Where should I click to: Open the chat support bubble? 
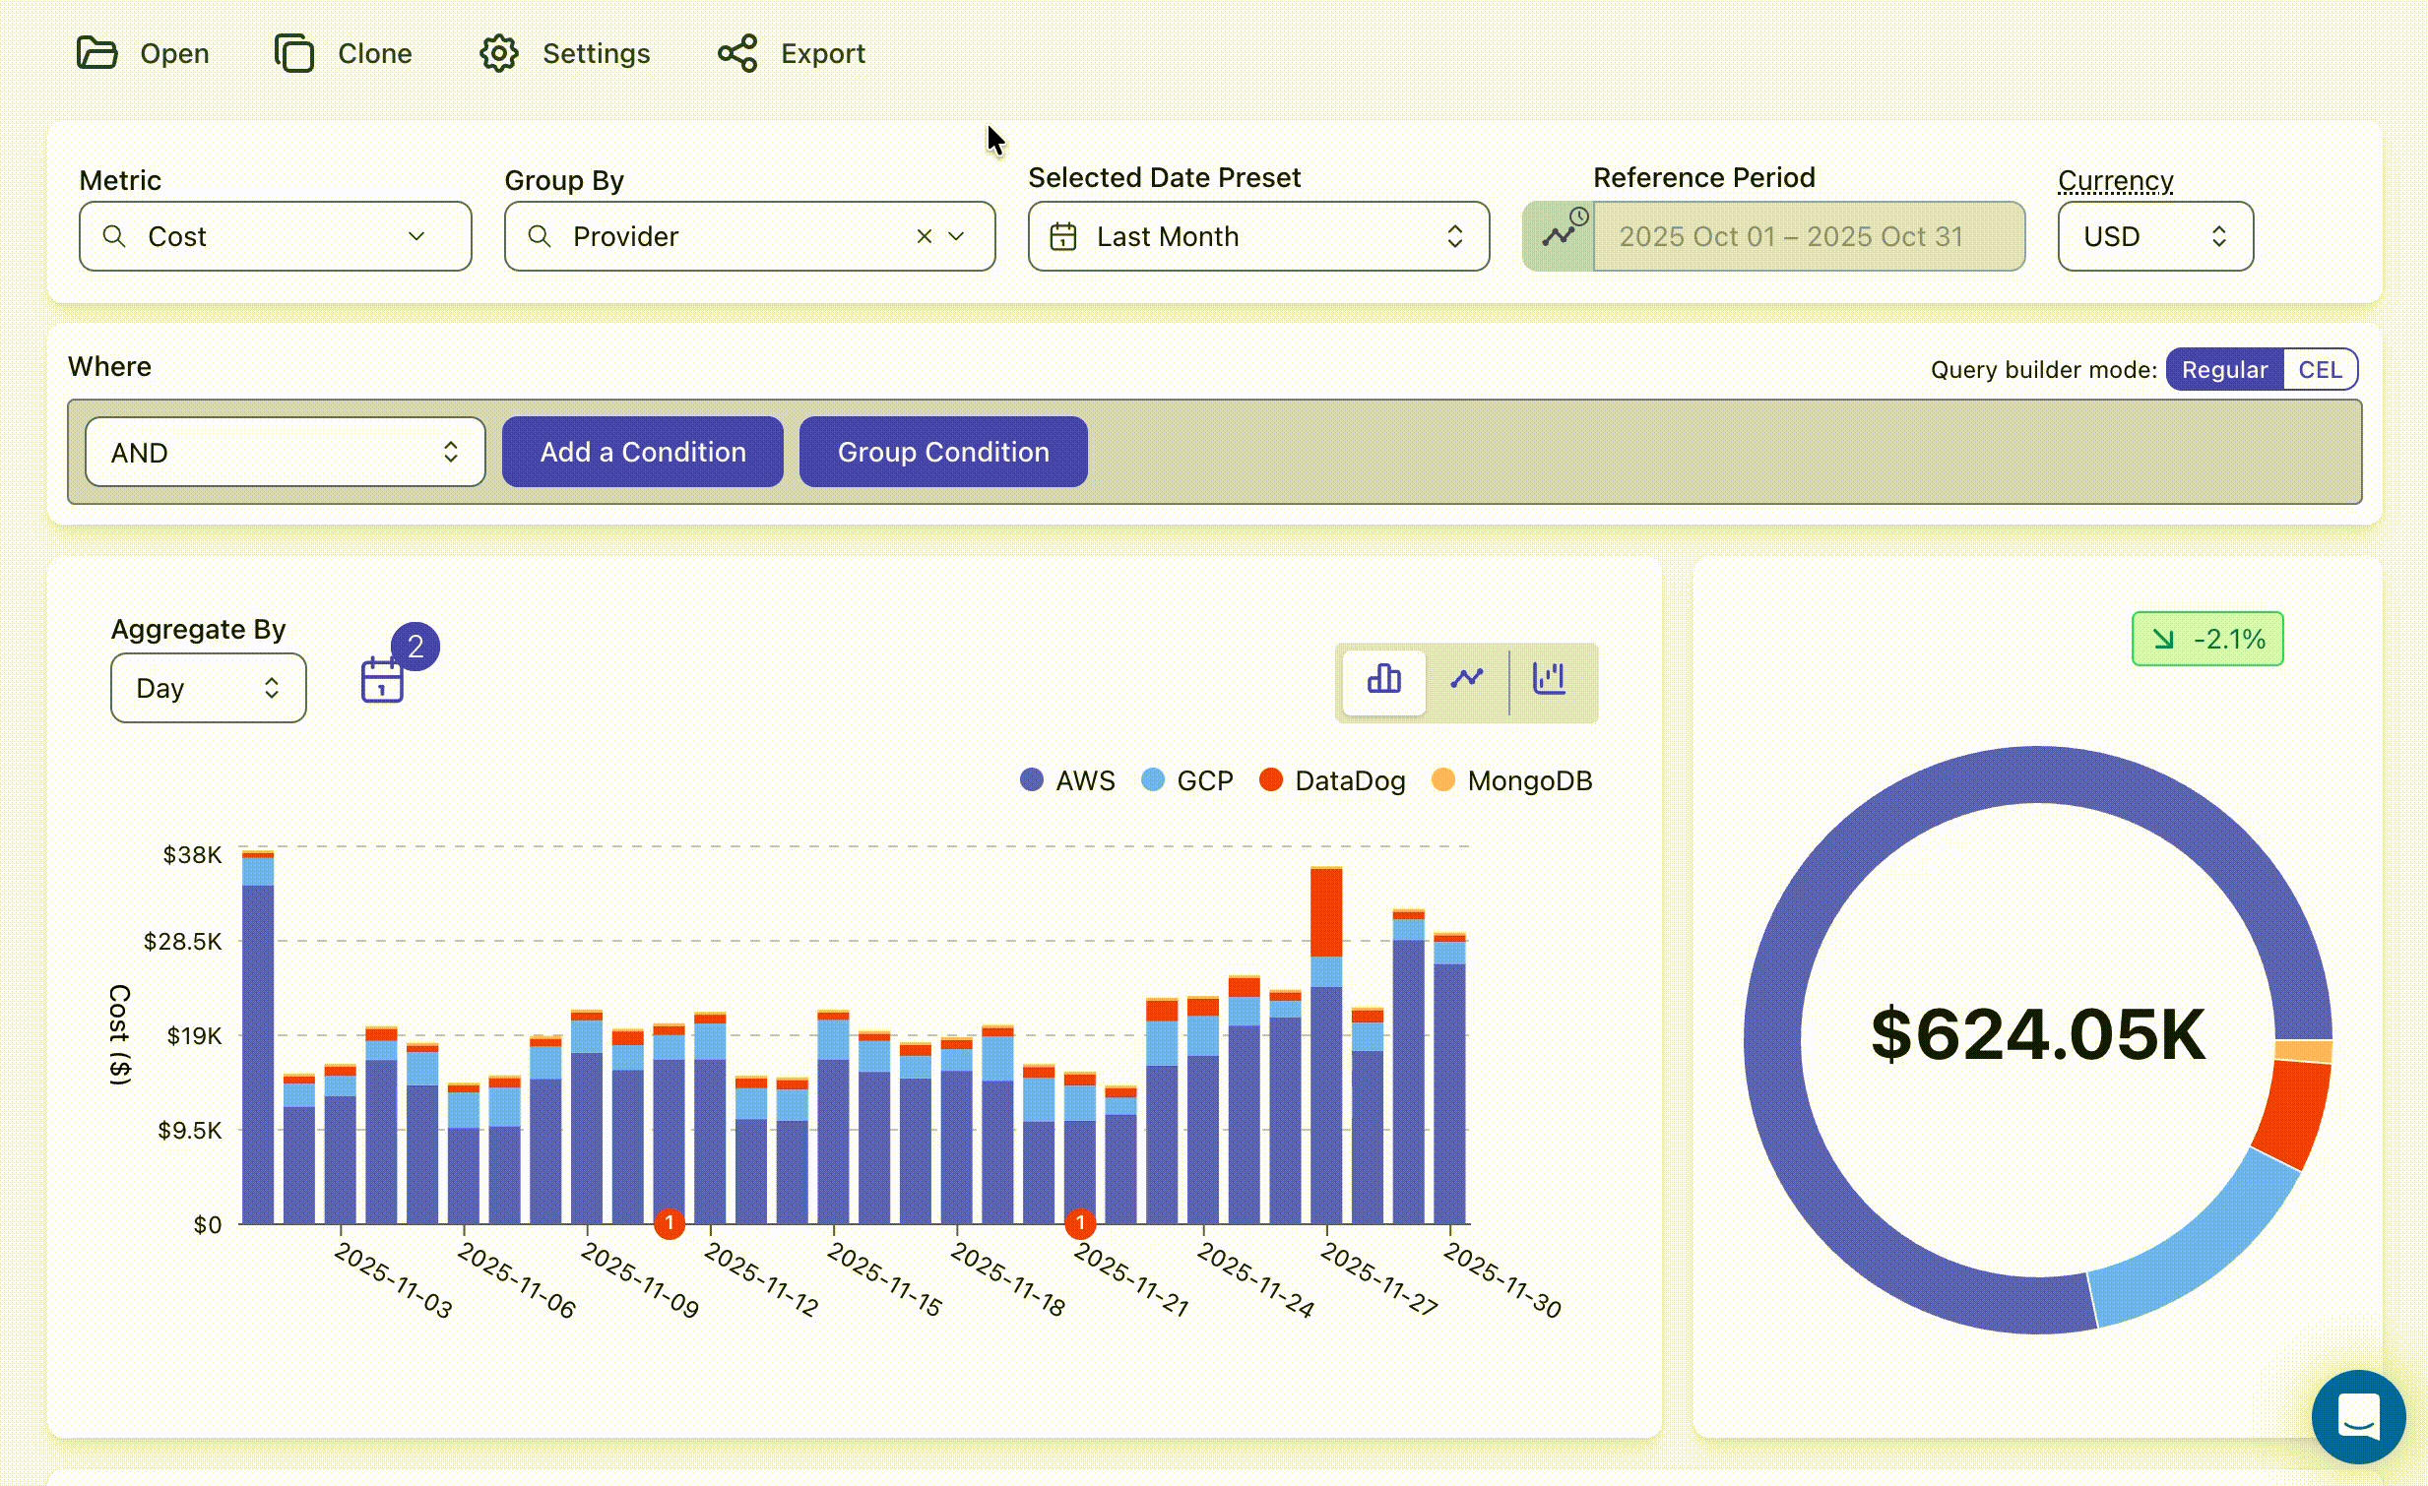coord(2357,1416)
